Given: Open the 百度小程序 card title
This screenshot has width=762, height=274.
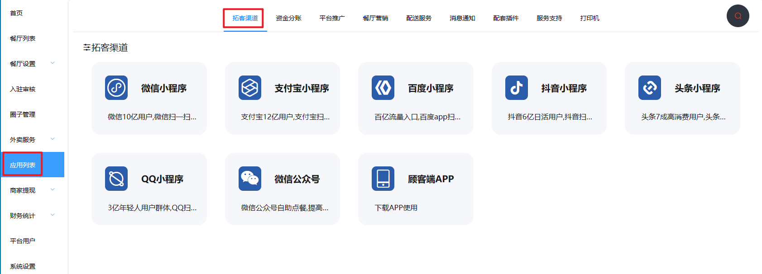Looking at the screenshot, I should [431, 88].
